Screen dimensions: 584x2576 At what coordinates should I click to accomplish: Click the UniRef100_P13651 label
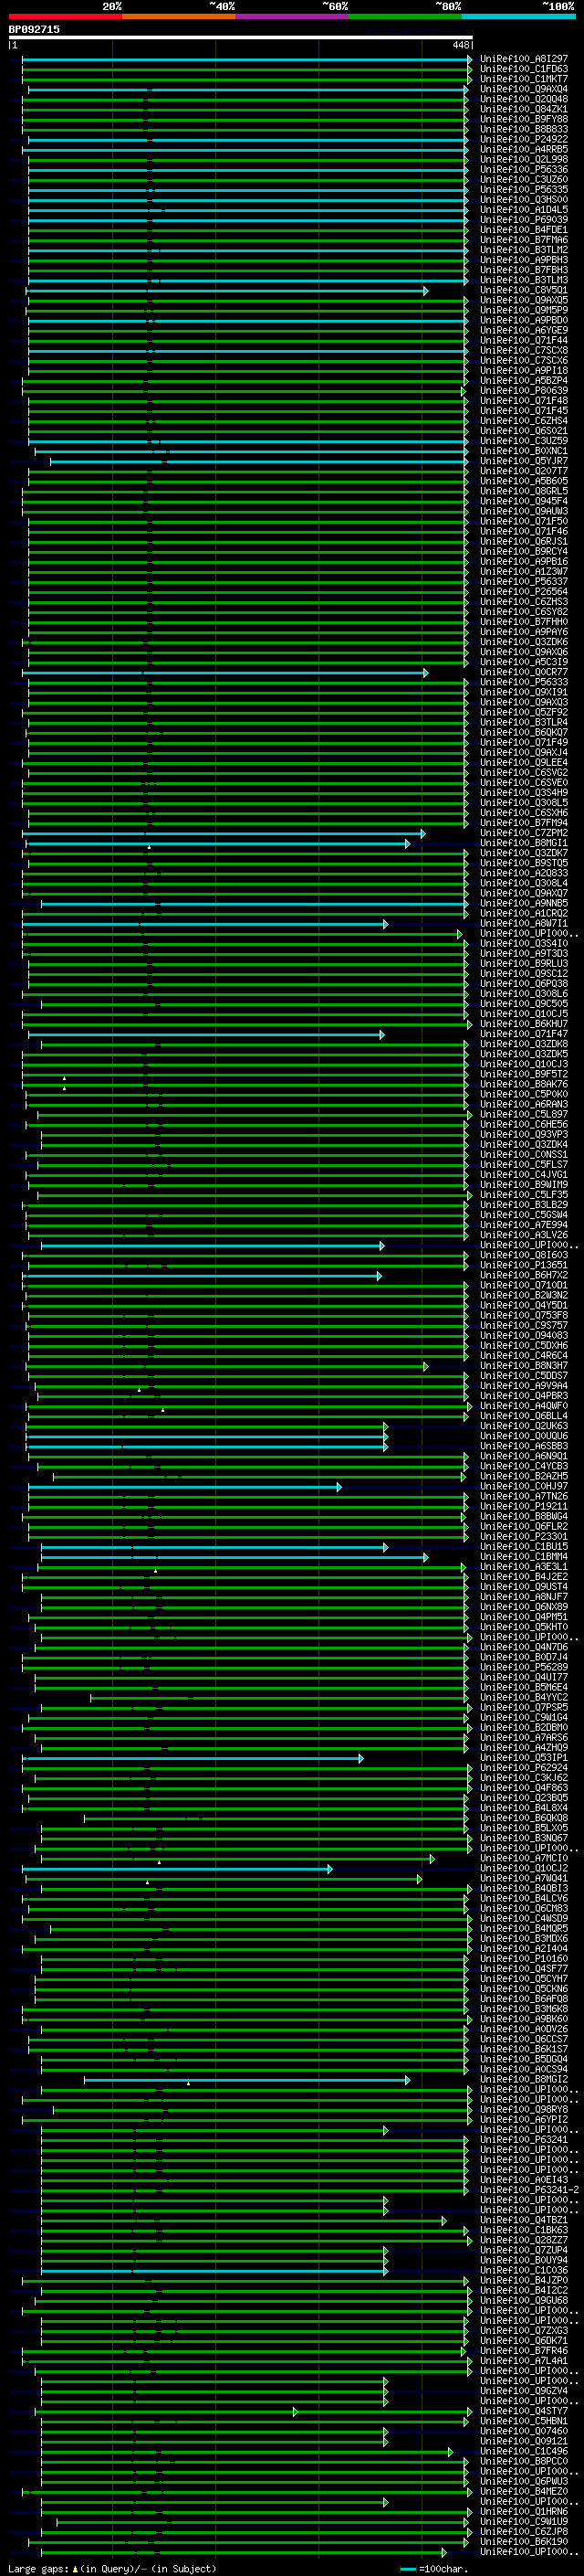tap(524, 1265)
